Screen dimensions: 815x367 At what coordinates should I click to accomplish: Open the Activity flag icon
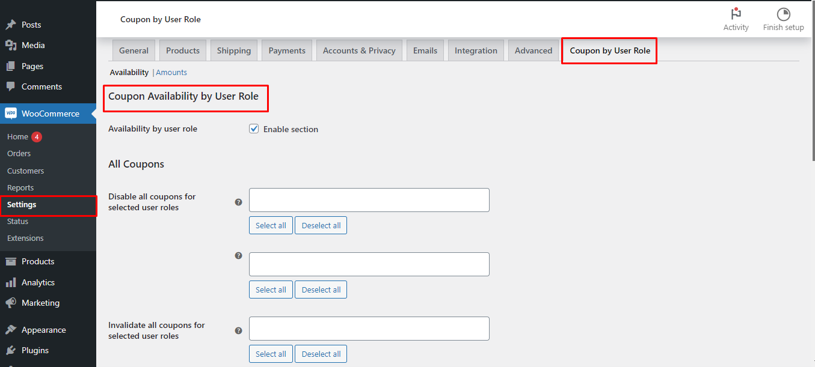pyautogui.click(x=736, y=14)
